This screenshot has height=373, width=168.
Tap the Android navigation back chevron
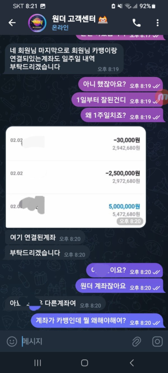tap(131, 363)
